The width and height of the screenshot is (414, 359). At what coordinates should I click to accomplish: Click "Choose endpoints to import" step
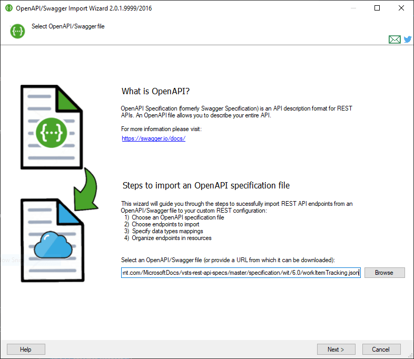click(x=165, y=224)
